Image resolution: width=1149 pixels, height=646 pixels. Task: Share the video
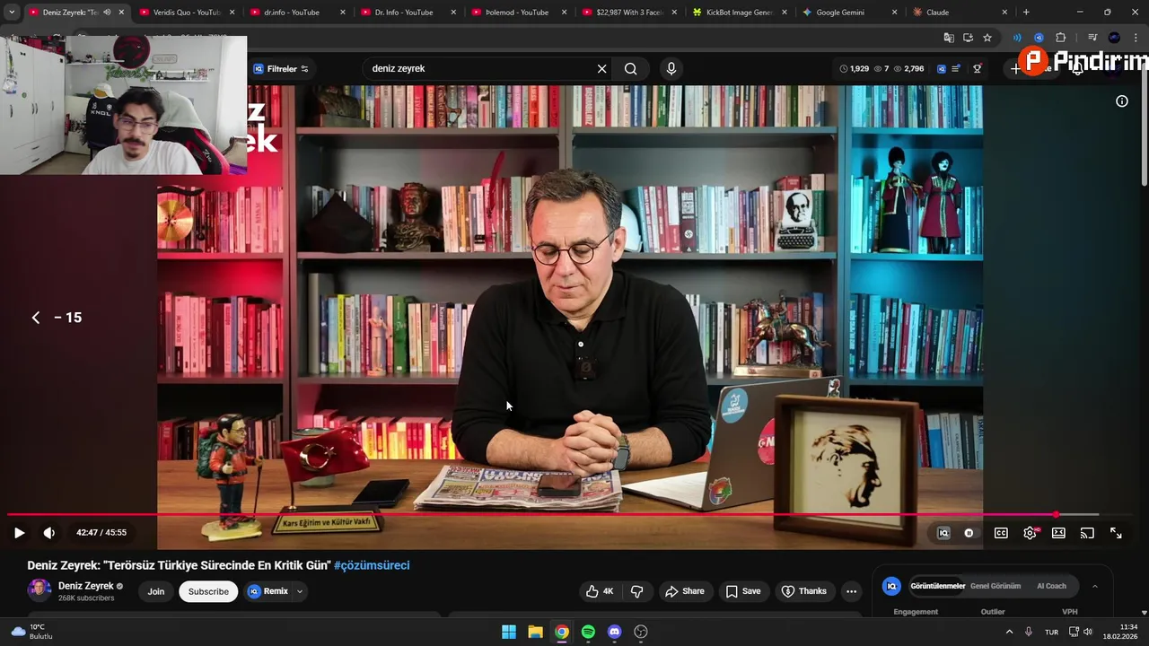click(684, 591)
